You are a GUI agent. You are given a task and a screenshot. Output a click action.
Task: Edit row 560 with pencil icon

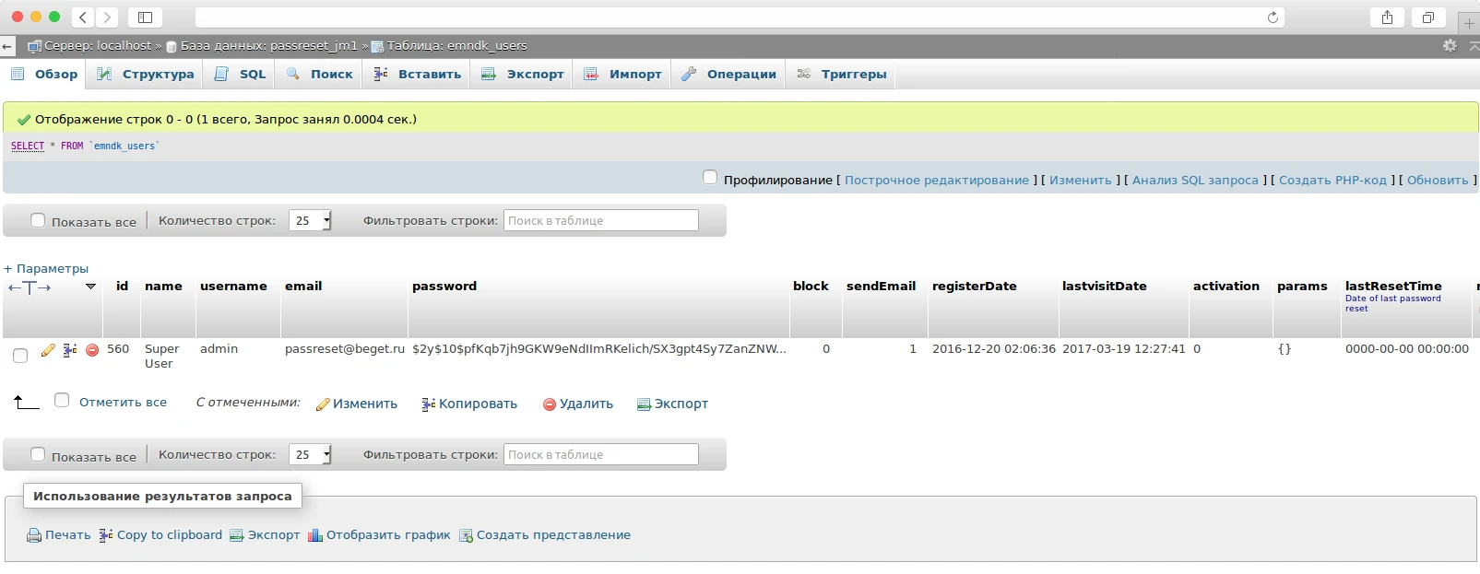click(x=48, y=350)
